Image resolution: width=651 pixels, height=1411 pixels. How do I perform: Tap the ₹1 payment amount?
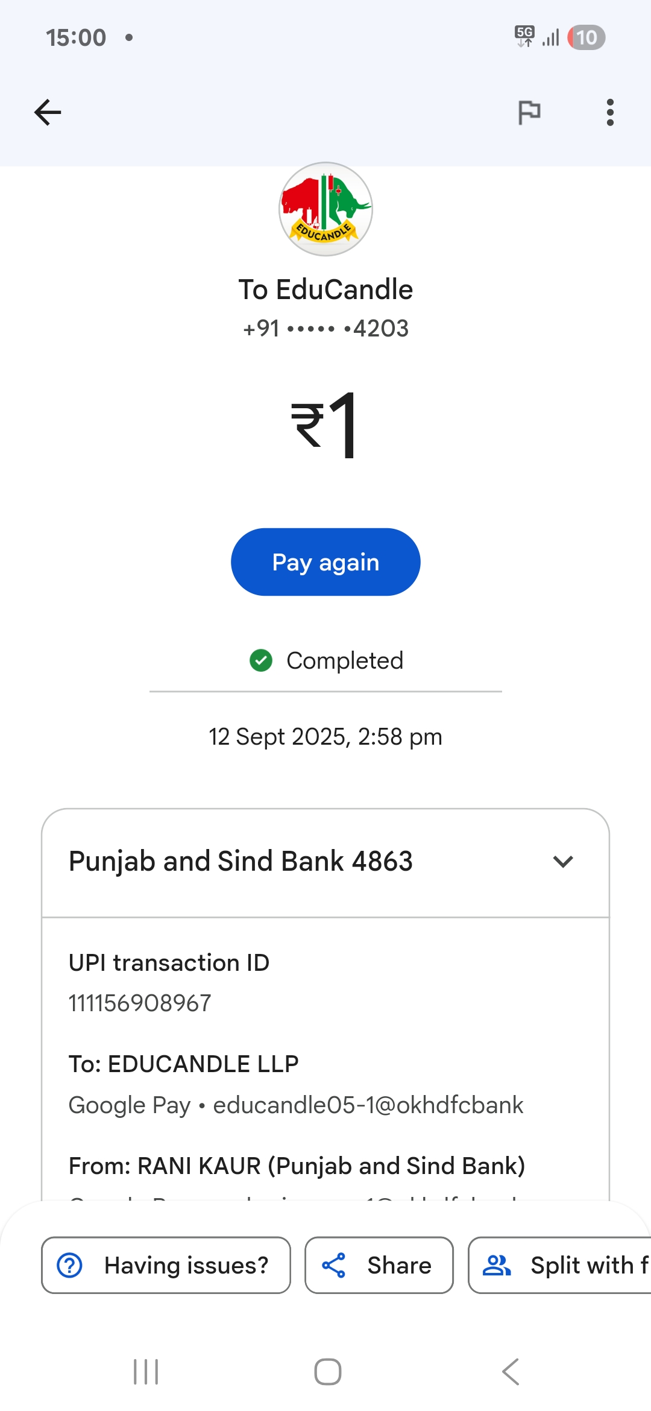click(325, 425)
